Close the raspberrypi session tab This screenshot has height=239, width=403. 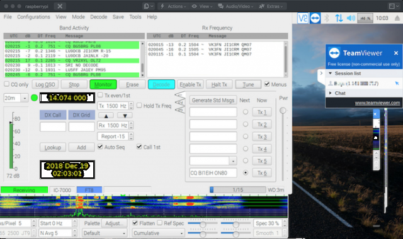point(60,6)
